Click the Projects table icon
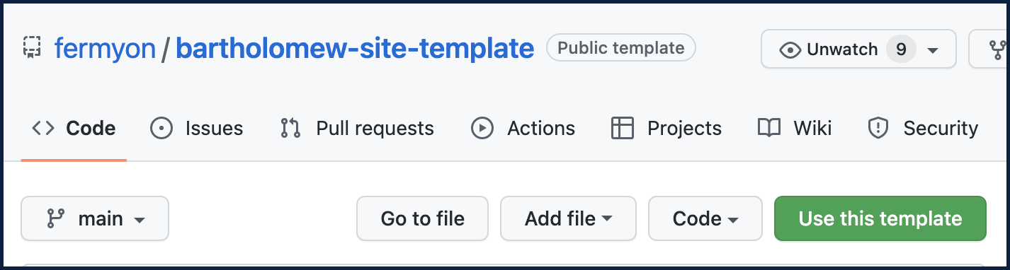 click(x=622, y=128)
